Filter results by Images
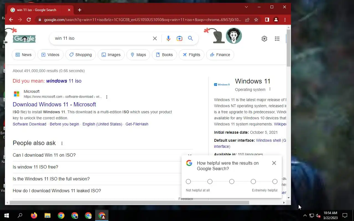This screenshot has width=354, height=221. (x=111, y=55)
